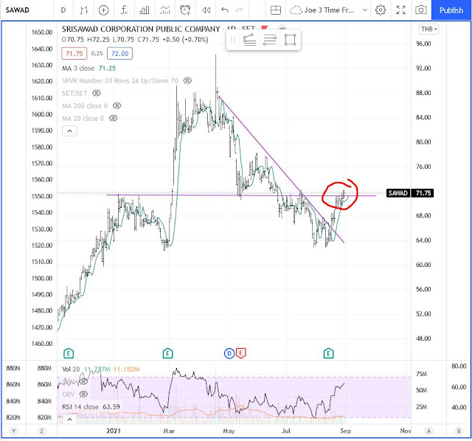
Task: Open chart settings gear icon
Action: tap(381, 10)
